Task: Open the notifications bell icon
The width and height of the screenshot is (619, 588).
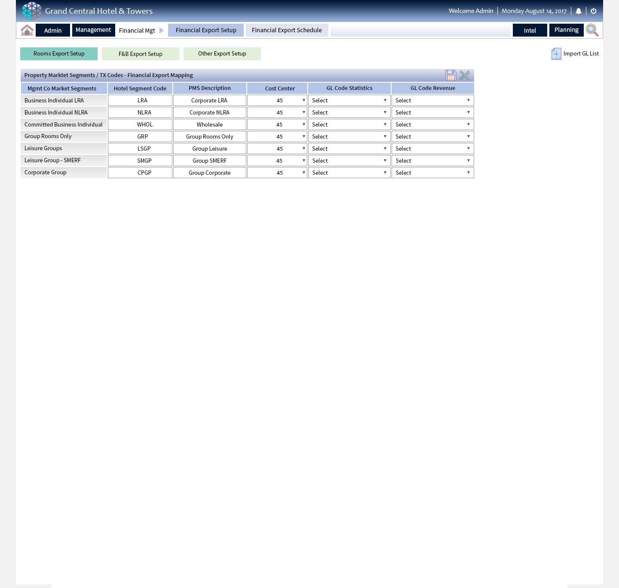Action: (579, 11)
